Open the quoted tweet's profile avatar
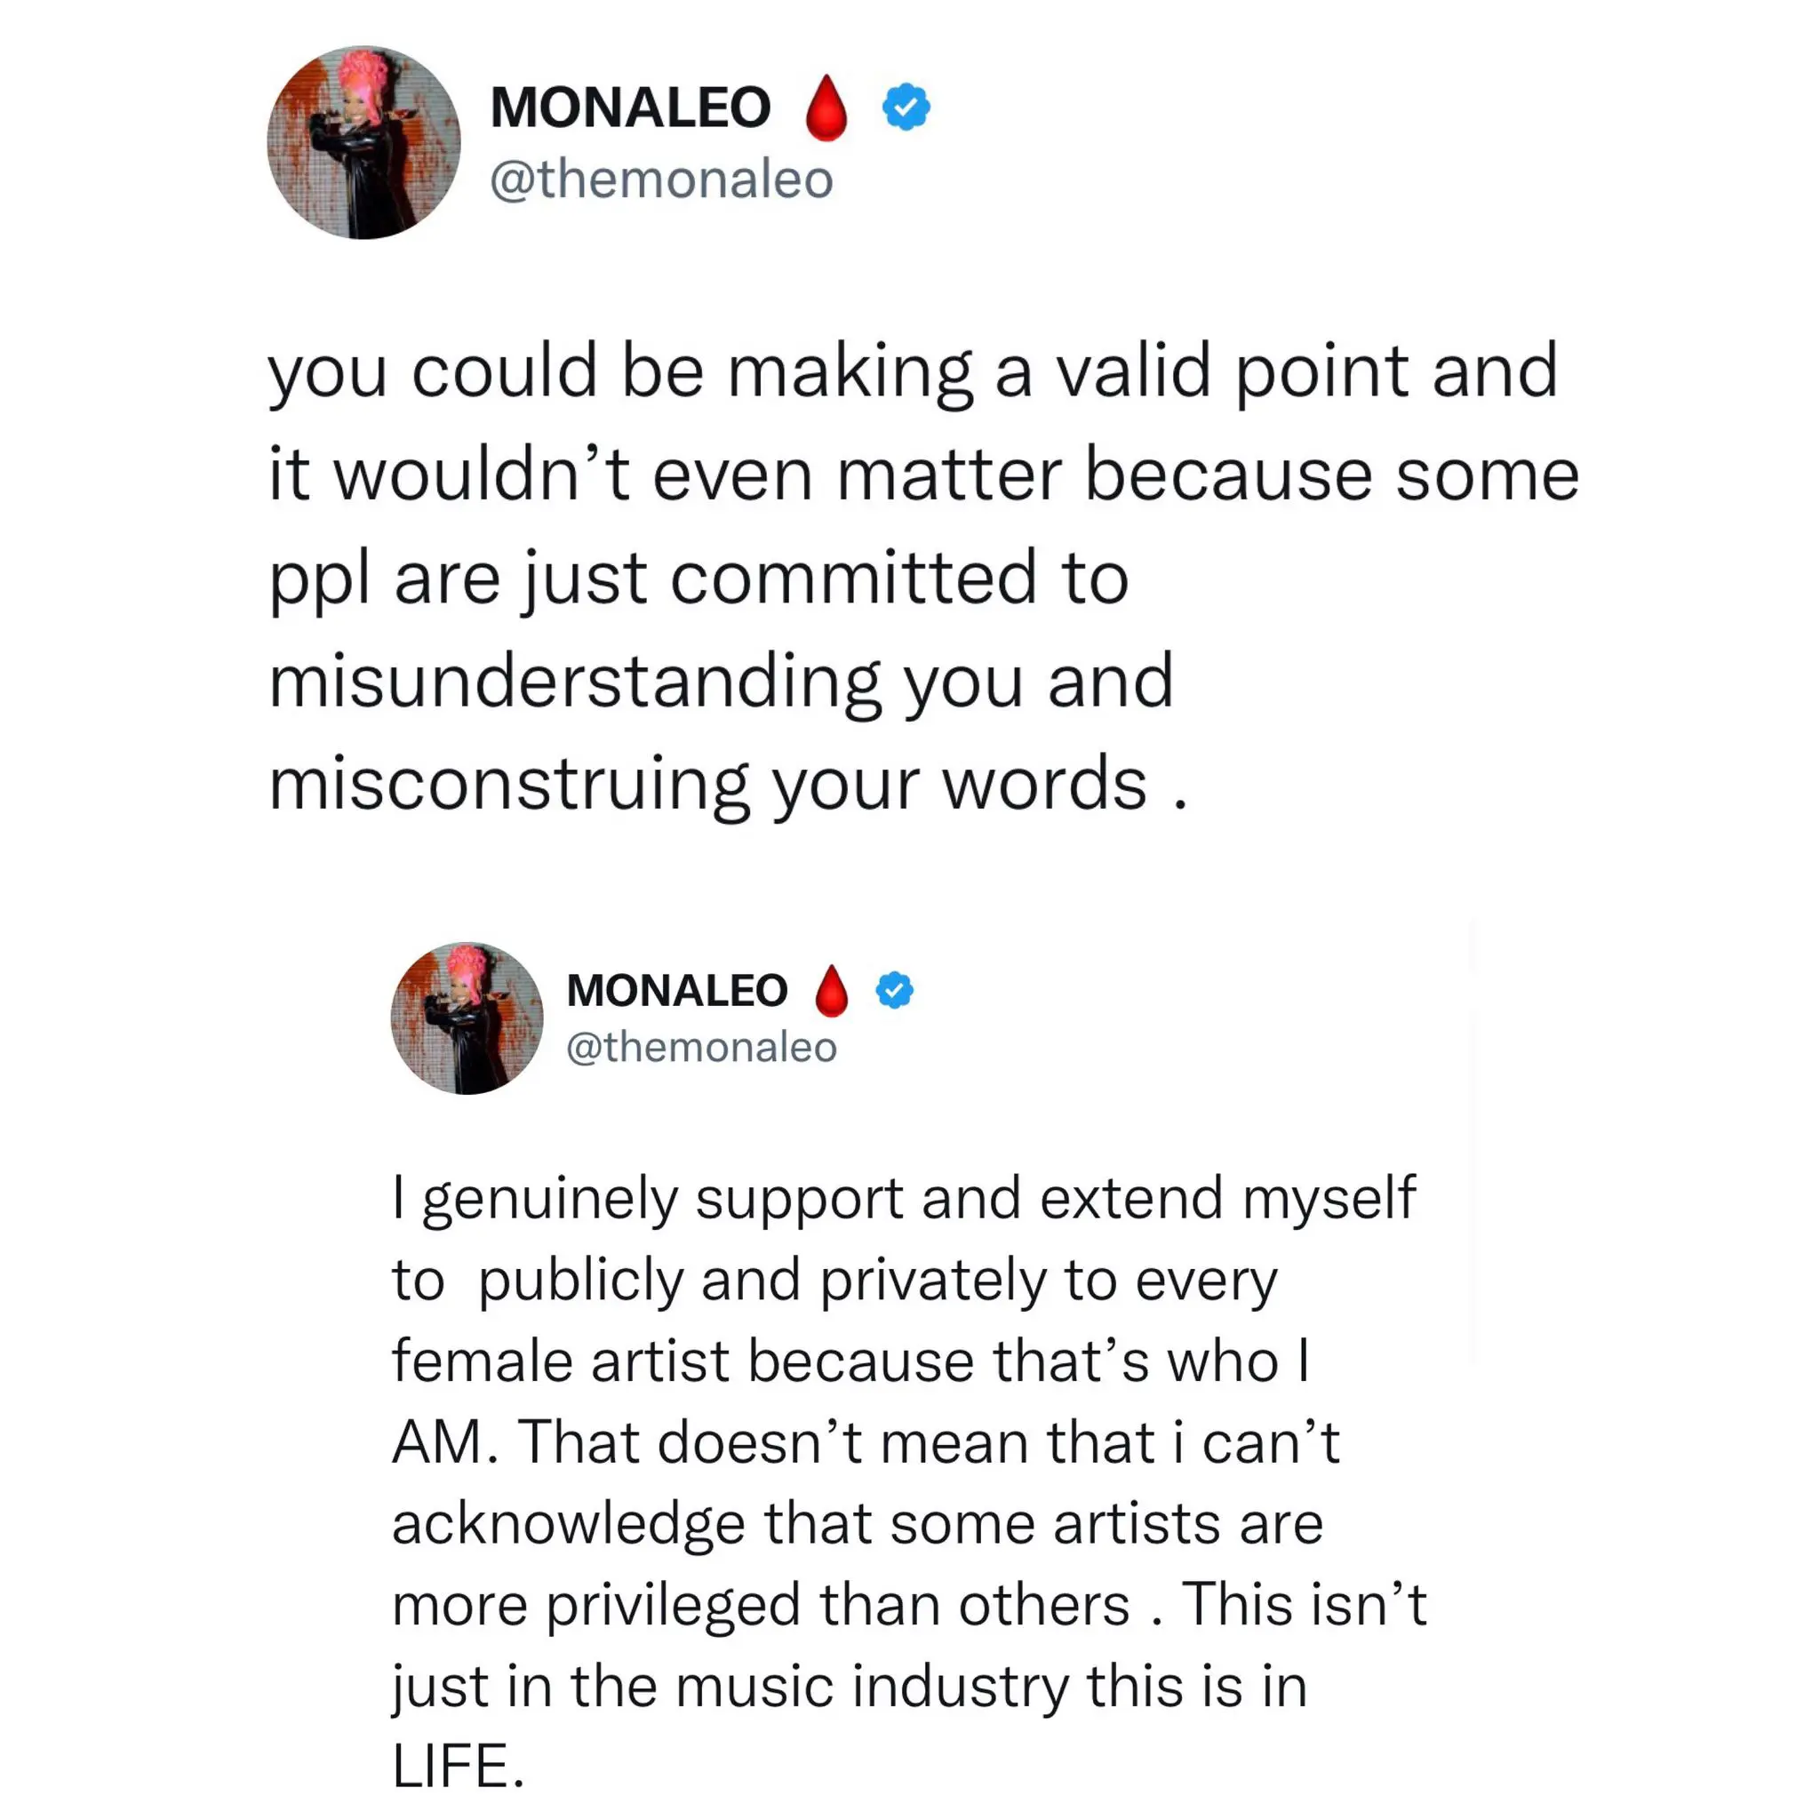The width and height of the screenshot is (1820, 1820). (x=467, y=1018)
